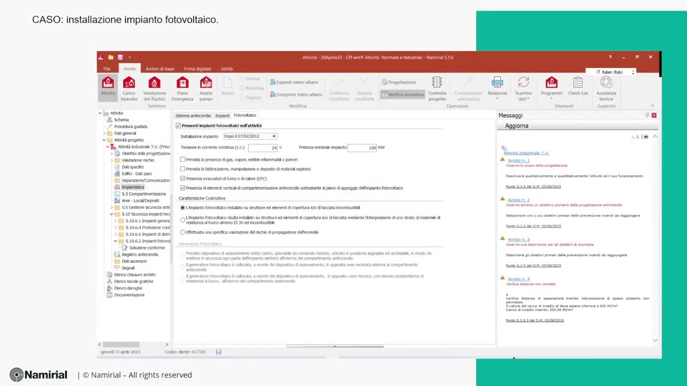Open Scambio dati sync tool

coord(524,88)
